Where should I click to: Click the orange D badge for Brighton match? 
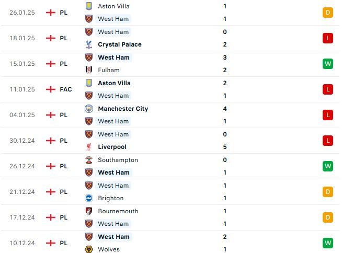click(x=328, y=192)
